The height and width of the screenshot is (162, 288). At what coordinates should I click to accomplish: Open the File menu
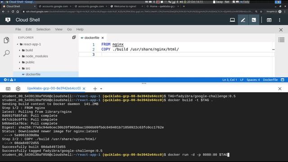point(18,29)
